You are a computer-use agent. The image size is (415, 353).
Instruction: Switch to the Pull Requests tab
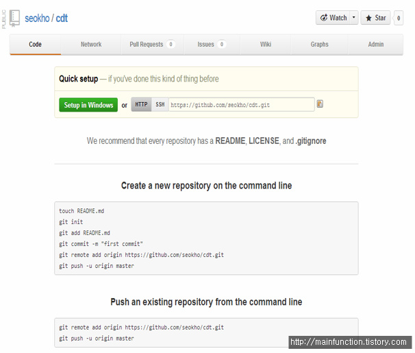click(151, 45)
